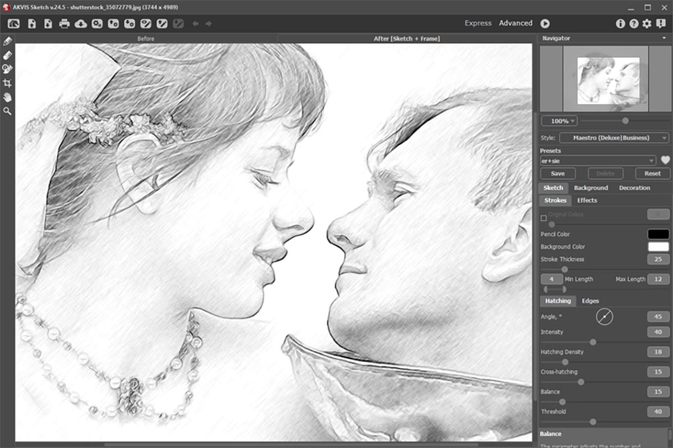Open Preferences gear icon
The image size is (673, 448).
tap(647, 24)
